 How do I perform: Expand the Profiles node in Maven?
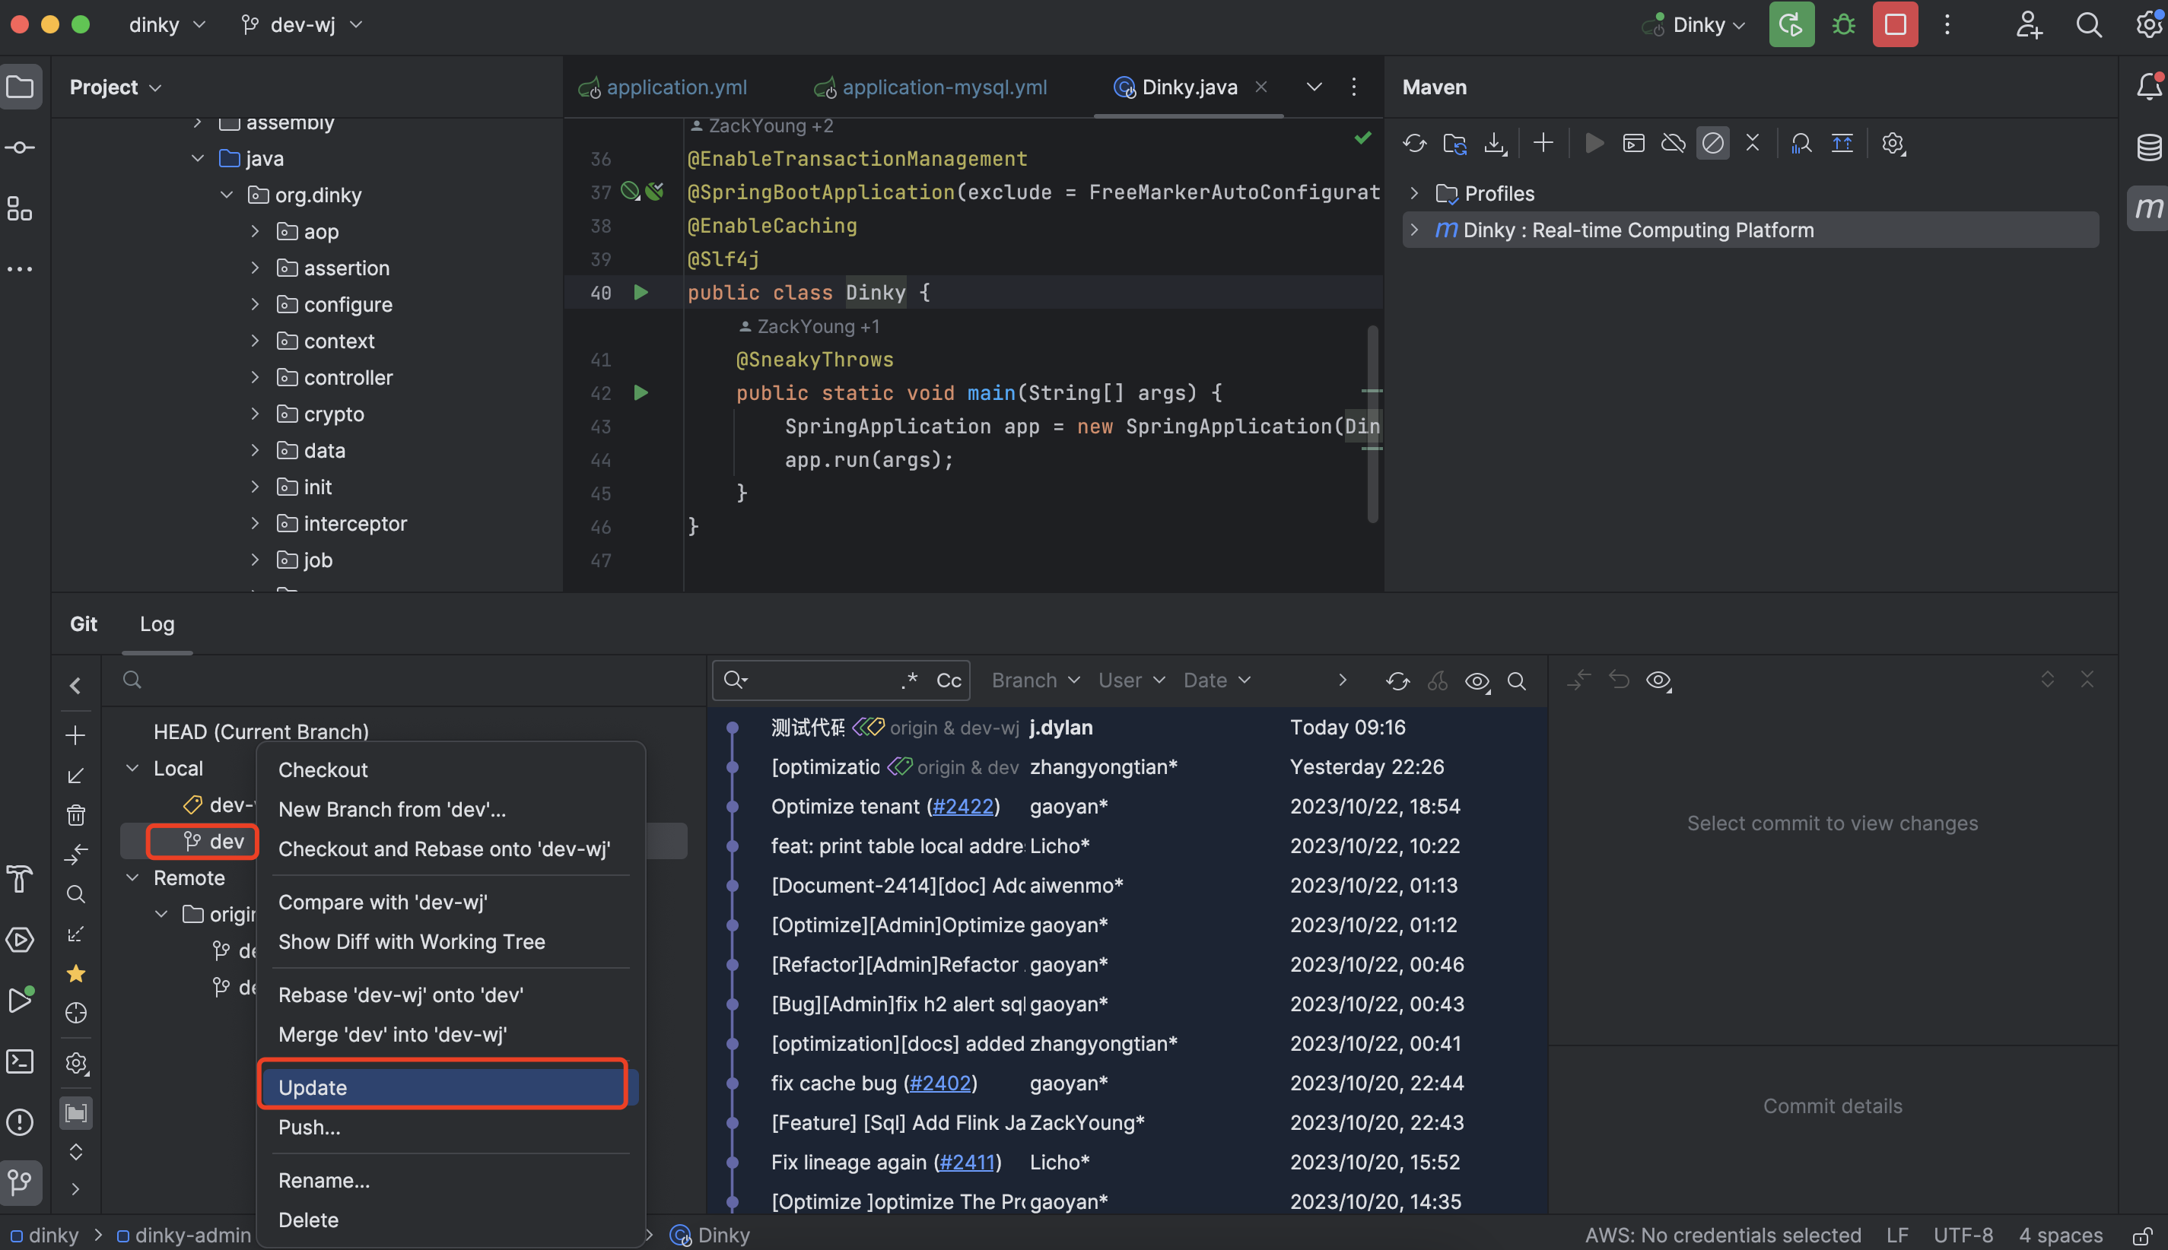pyautogui.click(x=1414, y=193)
